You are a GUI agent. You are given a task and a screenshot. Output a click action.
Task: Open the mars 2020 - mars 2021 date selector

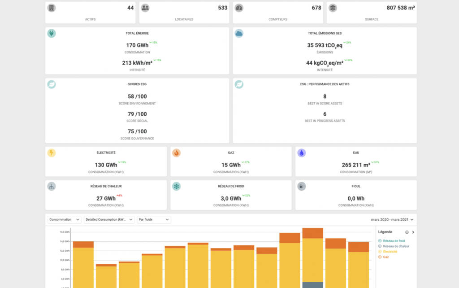tap(392, 220)
